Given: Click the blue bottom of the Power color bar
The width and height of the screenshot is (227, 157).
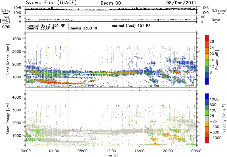Looking at the screenshot, I should 207,81.
